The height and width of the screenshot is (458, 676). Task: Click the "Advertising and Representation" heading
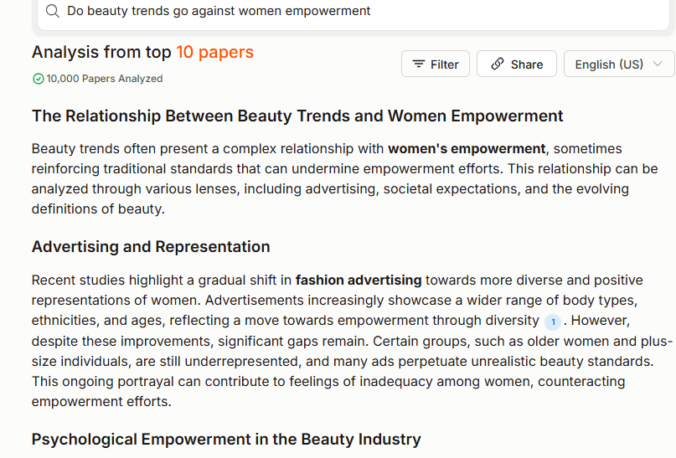151,247
